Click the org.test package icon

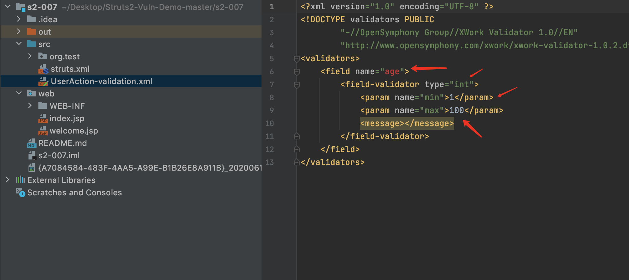[x=43, y=56]
